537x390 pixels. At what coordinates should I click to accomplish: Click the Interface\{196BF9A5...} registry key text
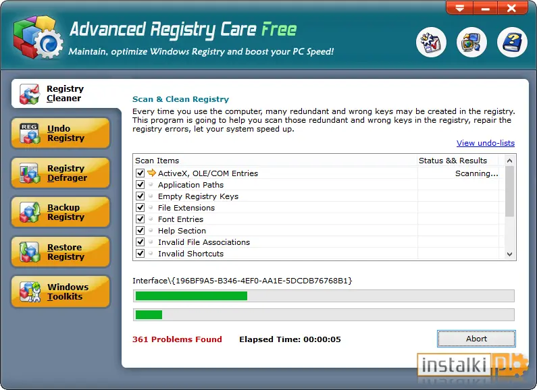[242, 281]
